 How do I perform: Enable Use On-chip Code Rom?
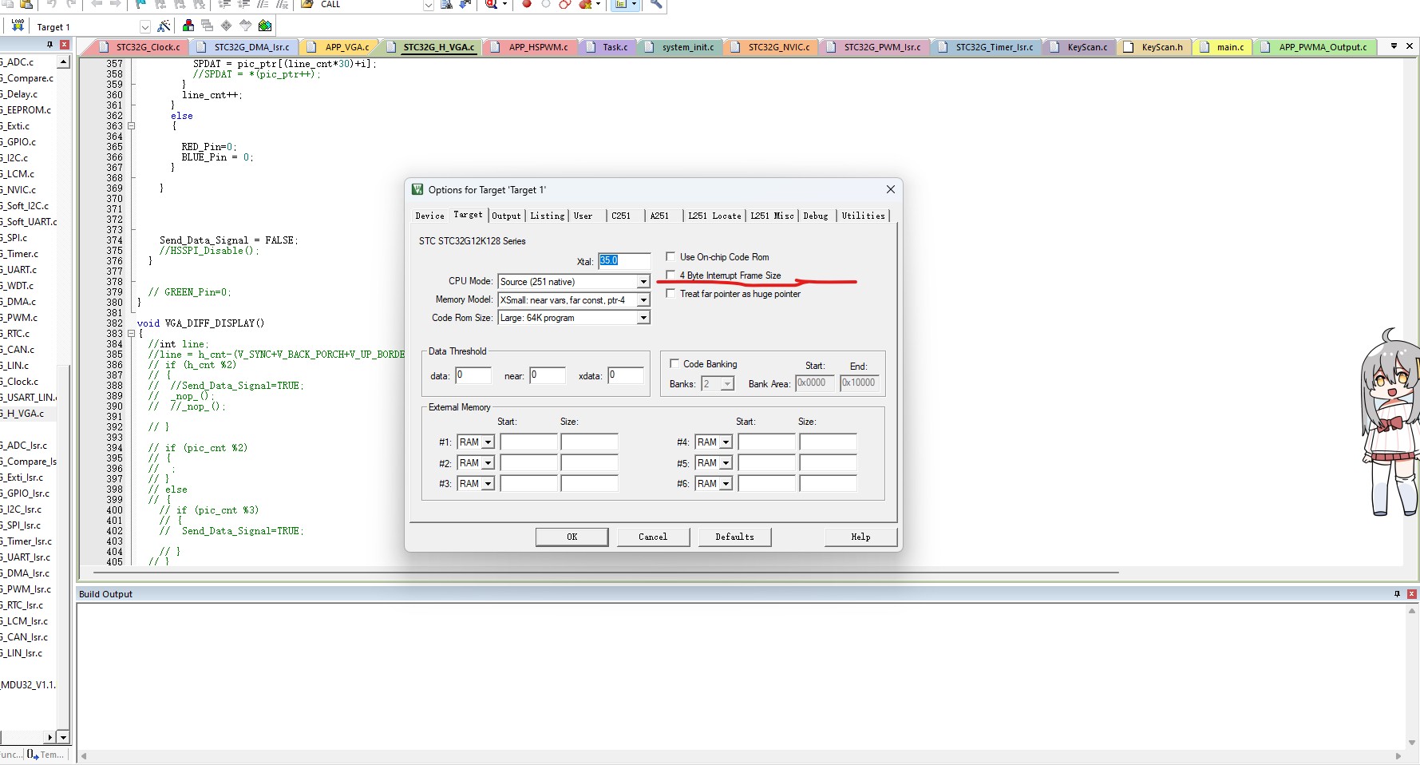click(x=670, y=257)
